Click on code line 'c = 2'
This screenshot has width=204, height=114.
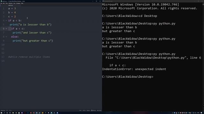(12, 16)
